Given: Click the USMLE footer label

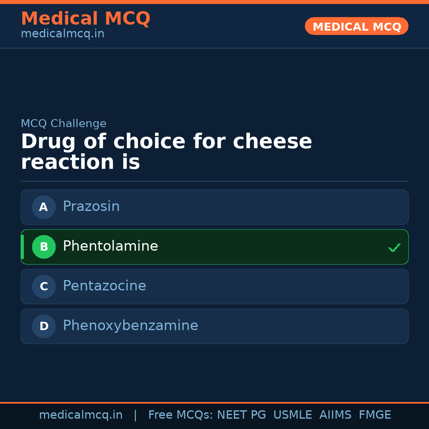Looking at the screenshot, I should point(292,415).
